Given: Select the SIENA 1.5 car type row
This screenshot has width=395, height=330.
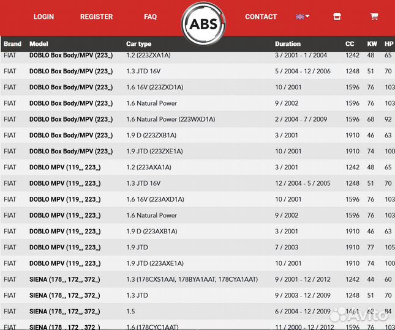Looking at the screenshot, I should pyautogui.click(x=130, y=311).
